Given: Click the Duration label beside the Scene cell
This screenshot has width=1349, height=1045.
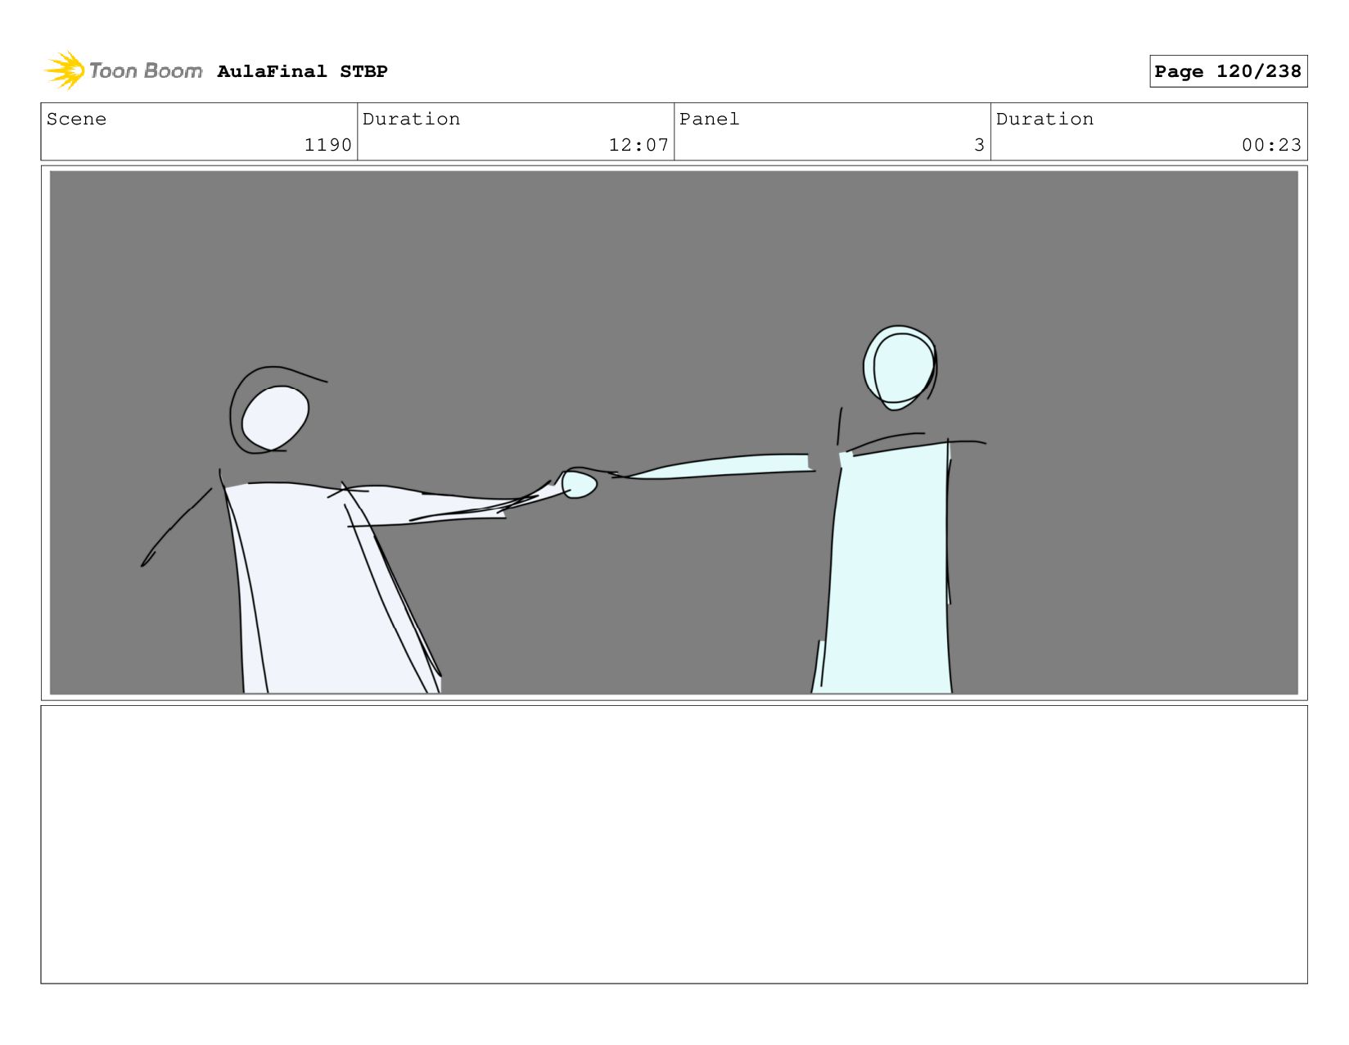Looking at the screenshot, I should tap(411, 119).
